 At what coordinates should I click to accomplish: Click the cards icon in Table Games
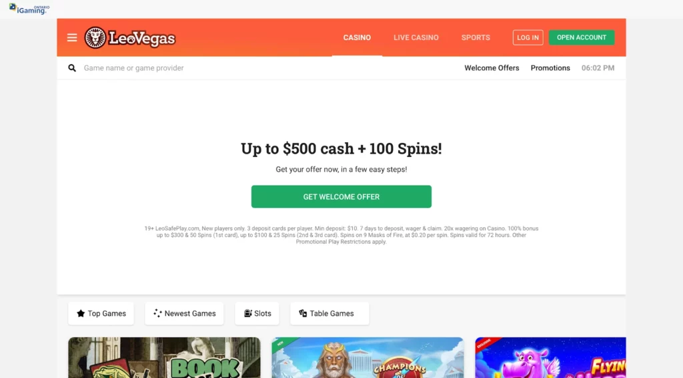[x=303, y=313]
